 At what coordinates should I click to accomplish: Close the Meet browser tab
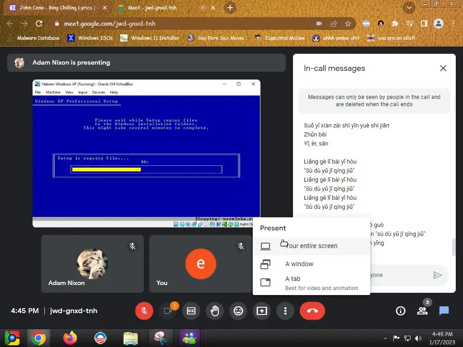click(213, 8)
